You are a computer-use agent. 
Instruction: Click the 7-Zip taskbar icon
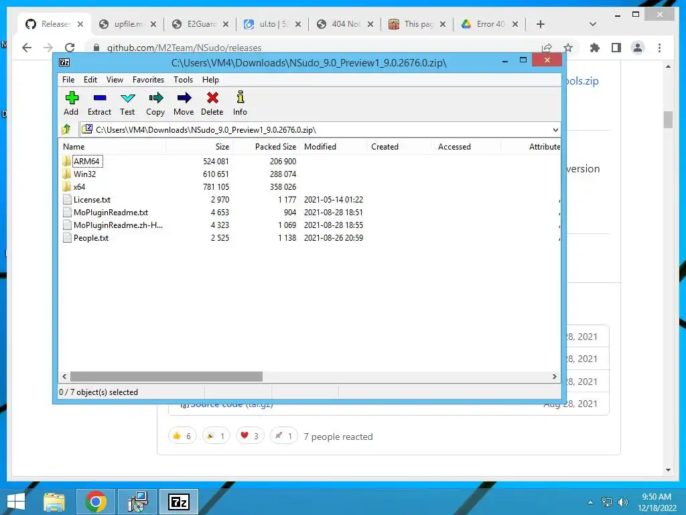click(179, 502)
